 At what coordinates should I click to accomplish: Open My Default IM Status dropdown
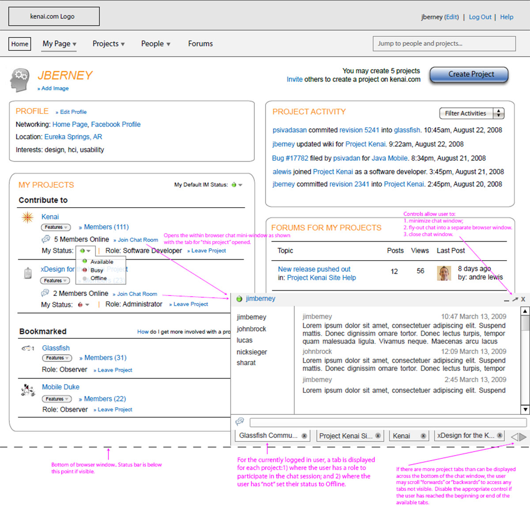(237, 185)
